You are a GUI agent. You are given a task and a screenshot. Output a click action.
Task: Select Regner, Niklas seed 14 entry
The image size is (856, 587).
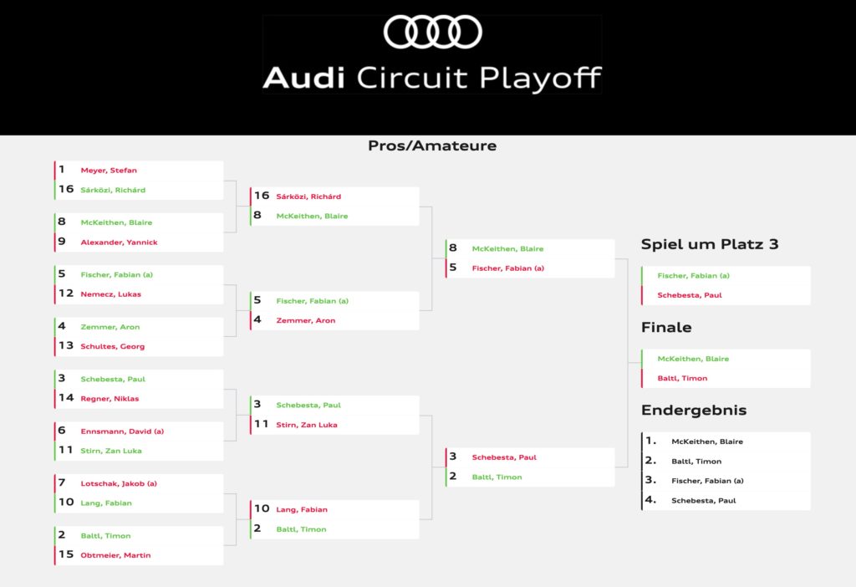coord(110,399)
